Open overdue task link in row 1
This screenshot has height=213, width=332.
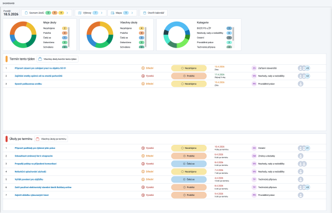(x=35, y=148)
